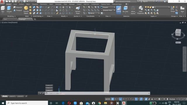Screen dimensions: 187x105
Task: Select the Move modify tool
Action: tap(63, 7)
